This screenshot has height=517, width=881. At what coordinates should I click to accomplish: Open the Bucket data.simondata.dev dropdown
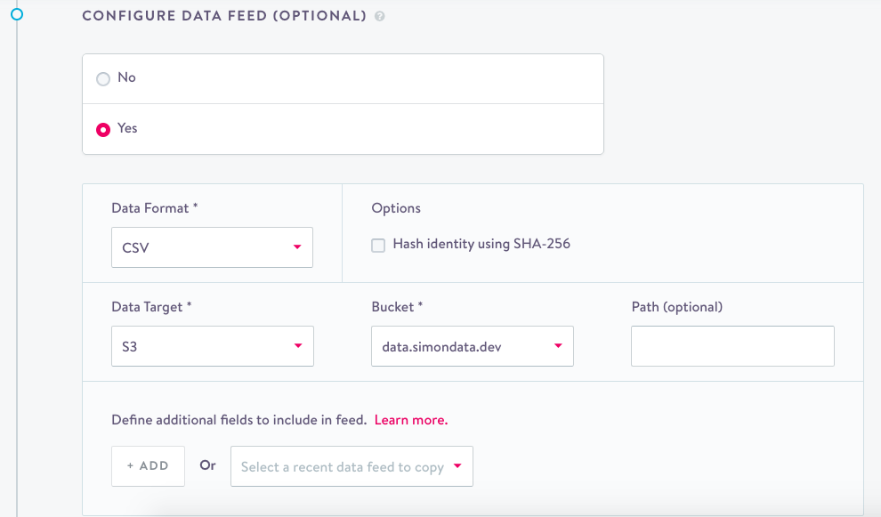pyautogui.click(x=472, y=346)
